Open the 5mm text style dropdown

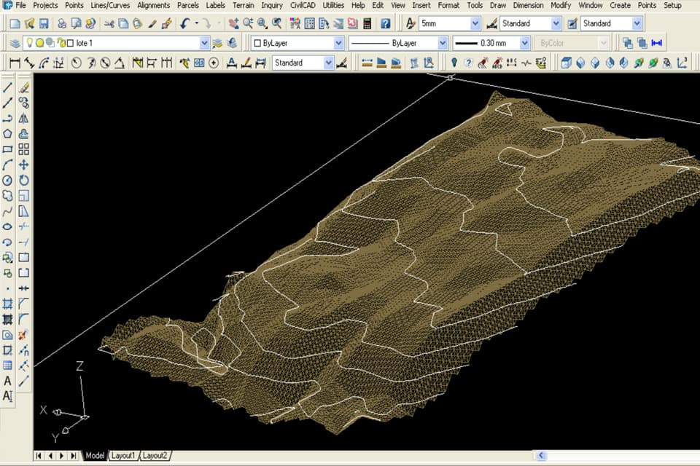(475, 23)
